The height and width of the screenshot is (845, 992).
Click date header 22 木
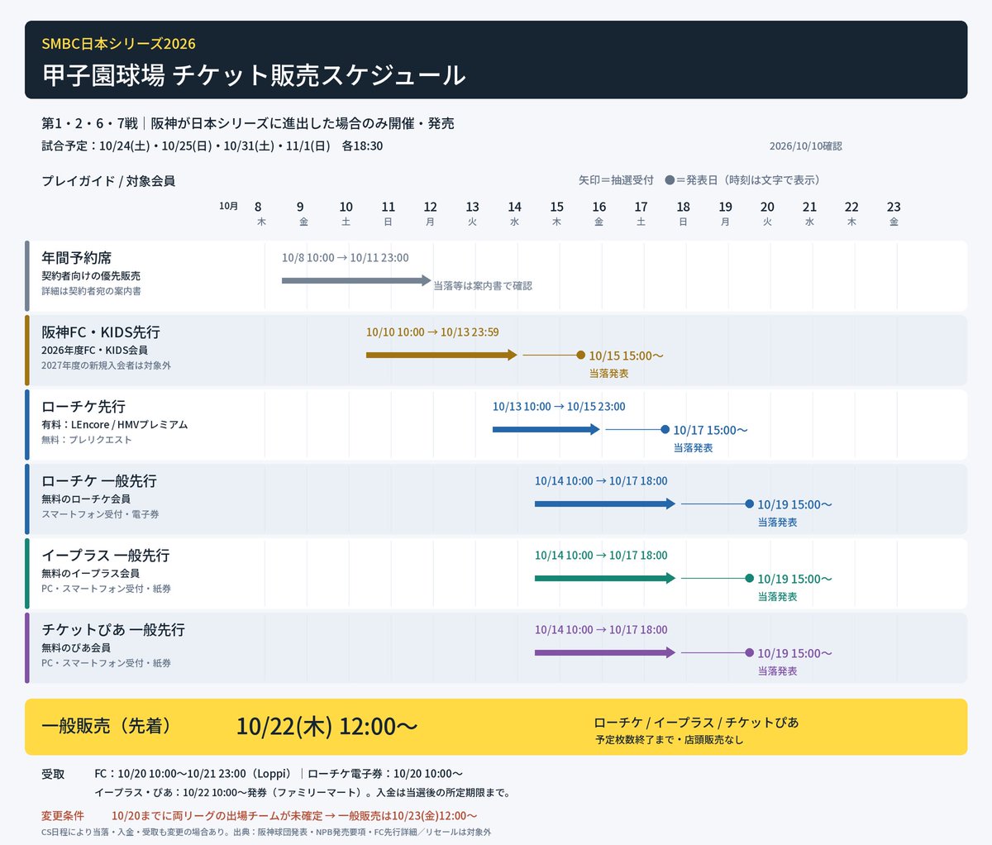[851, 213]
